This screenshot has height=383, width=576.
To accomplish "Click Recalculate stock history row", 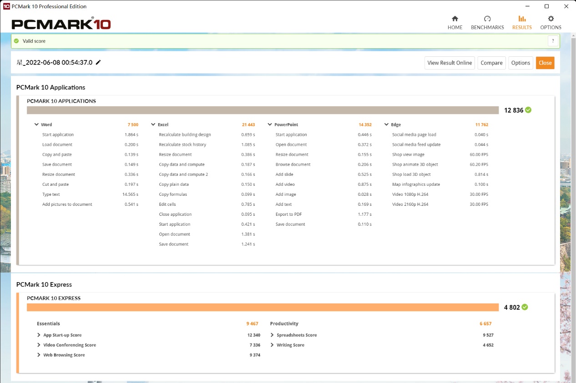I will (x=207, y=144).
